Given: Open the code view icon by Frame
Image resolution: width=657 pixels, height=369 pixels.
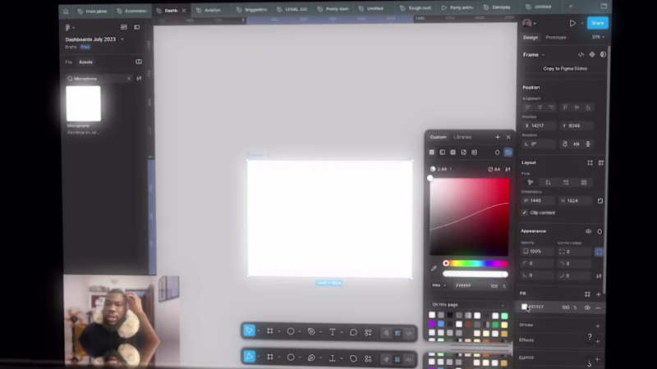Looking at the screenshot, I should (x=581, y=55).
